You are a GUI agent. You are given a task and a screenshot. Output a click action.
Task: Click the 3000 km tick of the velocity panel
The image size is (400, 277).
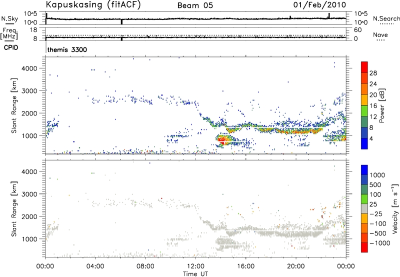(x=29, y=194)
